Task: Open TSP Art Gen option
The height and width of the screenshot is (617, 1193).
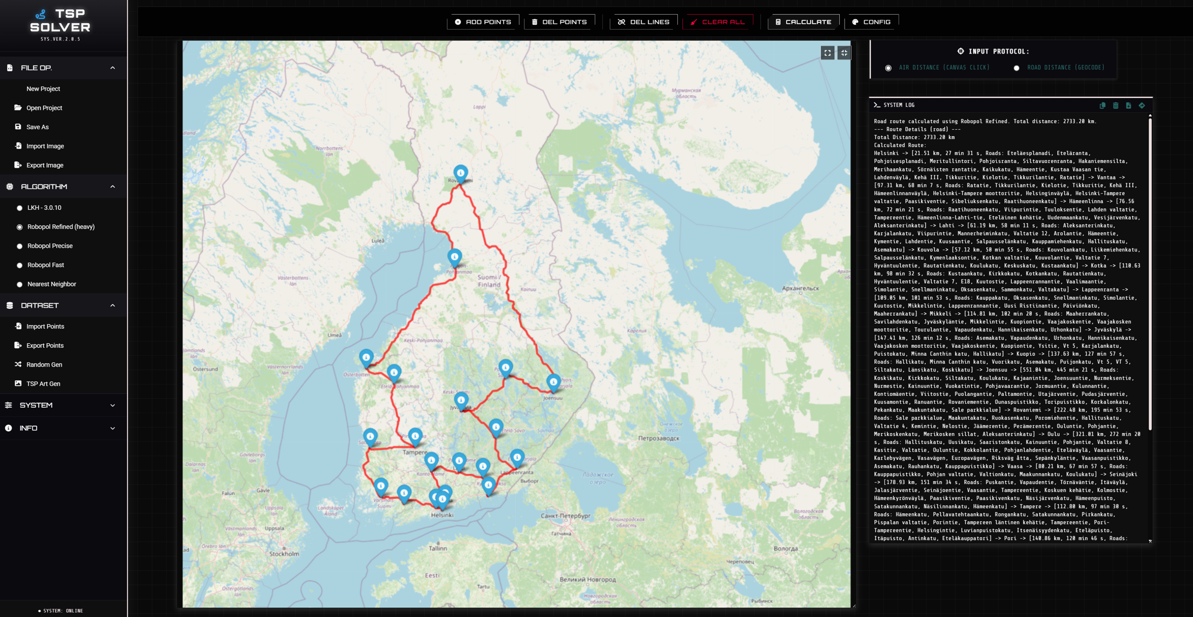Action: 43,384
